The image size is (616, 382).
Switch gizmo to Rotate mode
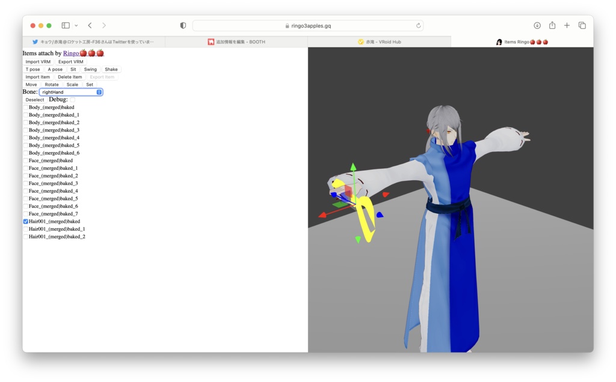pyautogui.click(x=52, y=84)
